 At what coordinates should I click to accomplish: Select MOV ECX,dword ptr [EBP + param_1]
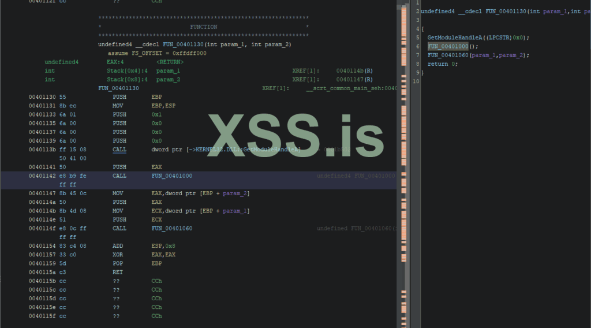click(181, 211)
